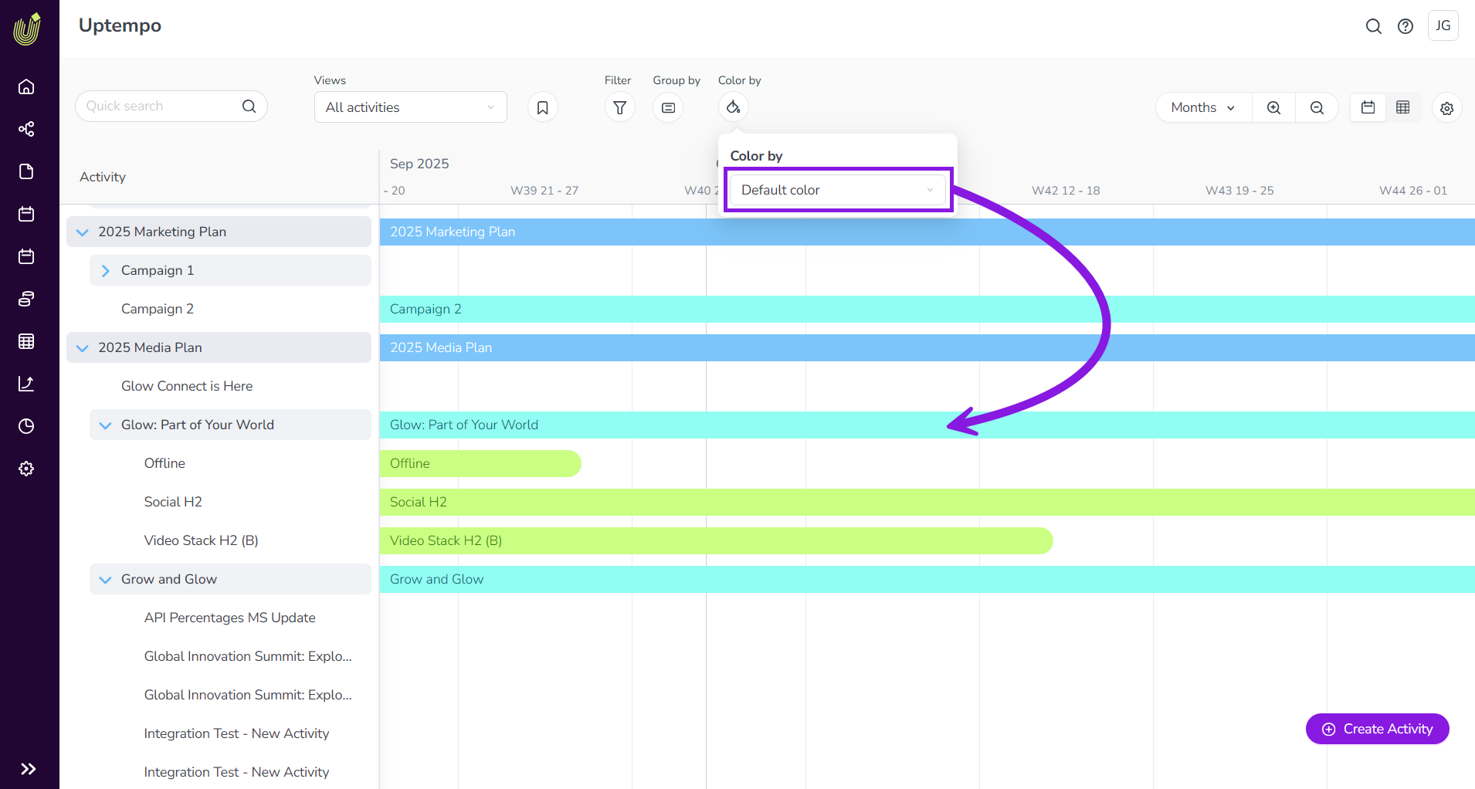Zoom out on the timeline

1317,107
